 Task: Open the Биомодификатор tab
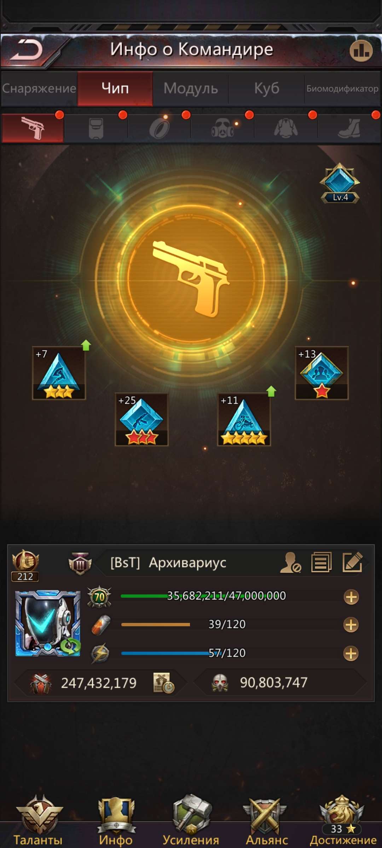click(342, 88)
